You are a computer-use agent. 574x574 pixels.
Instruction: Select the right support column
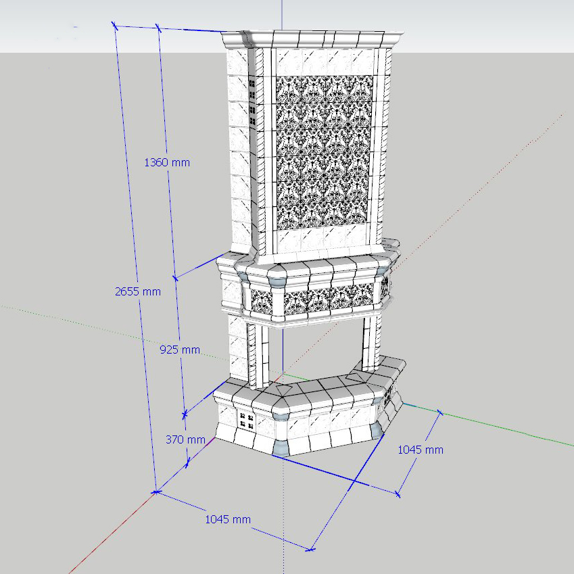pyautogui.click(x=370, y=341)
